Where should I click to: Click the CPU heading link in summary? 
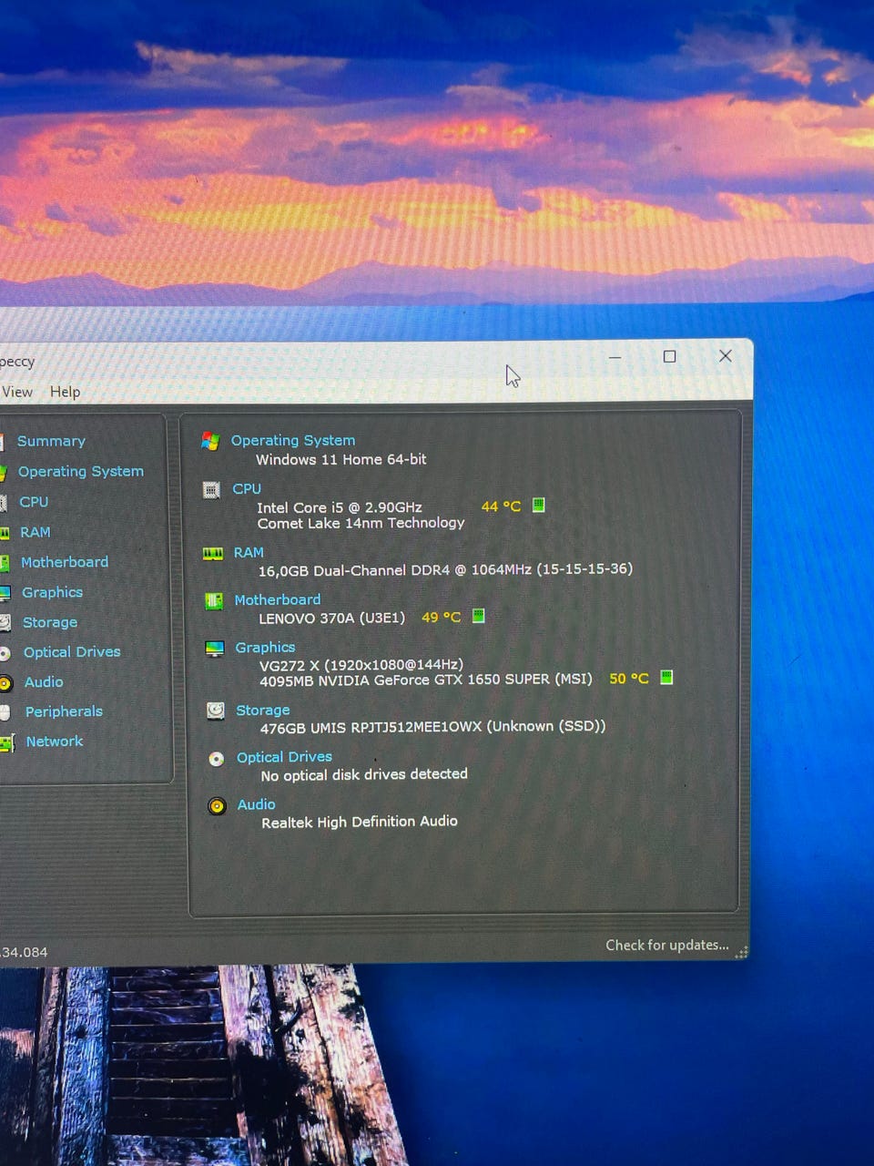(247, 489)
